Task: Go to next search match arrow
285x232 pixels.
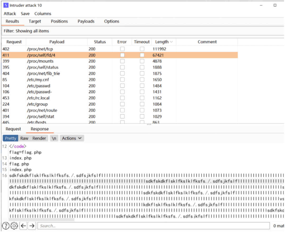Action: click(x=32, y=226)
